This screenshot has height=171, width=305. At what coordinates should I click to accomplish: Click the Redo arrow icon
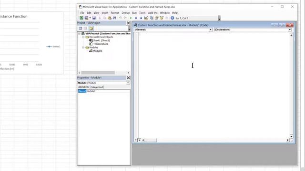tap(125, 18)
